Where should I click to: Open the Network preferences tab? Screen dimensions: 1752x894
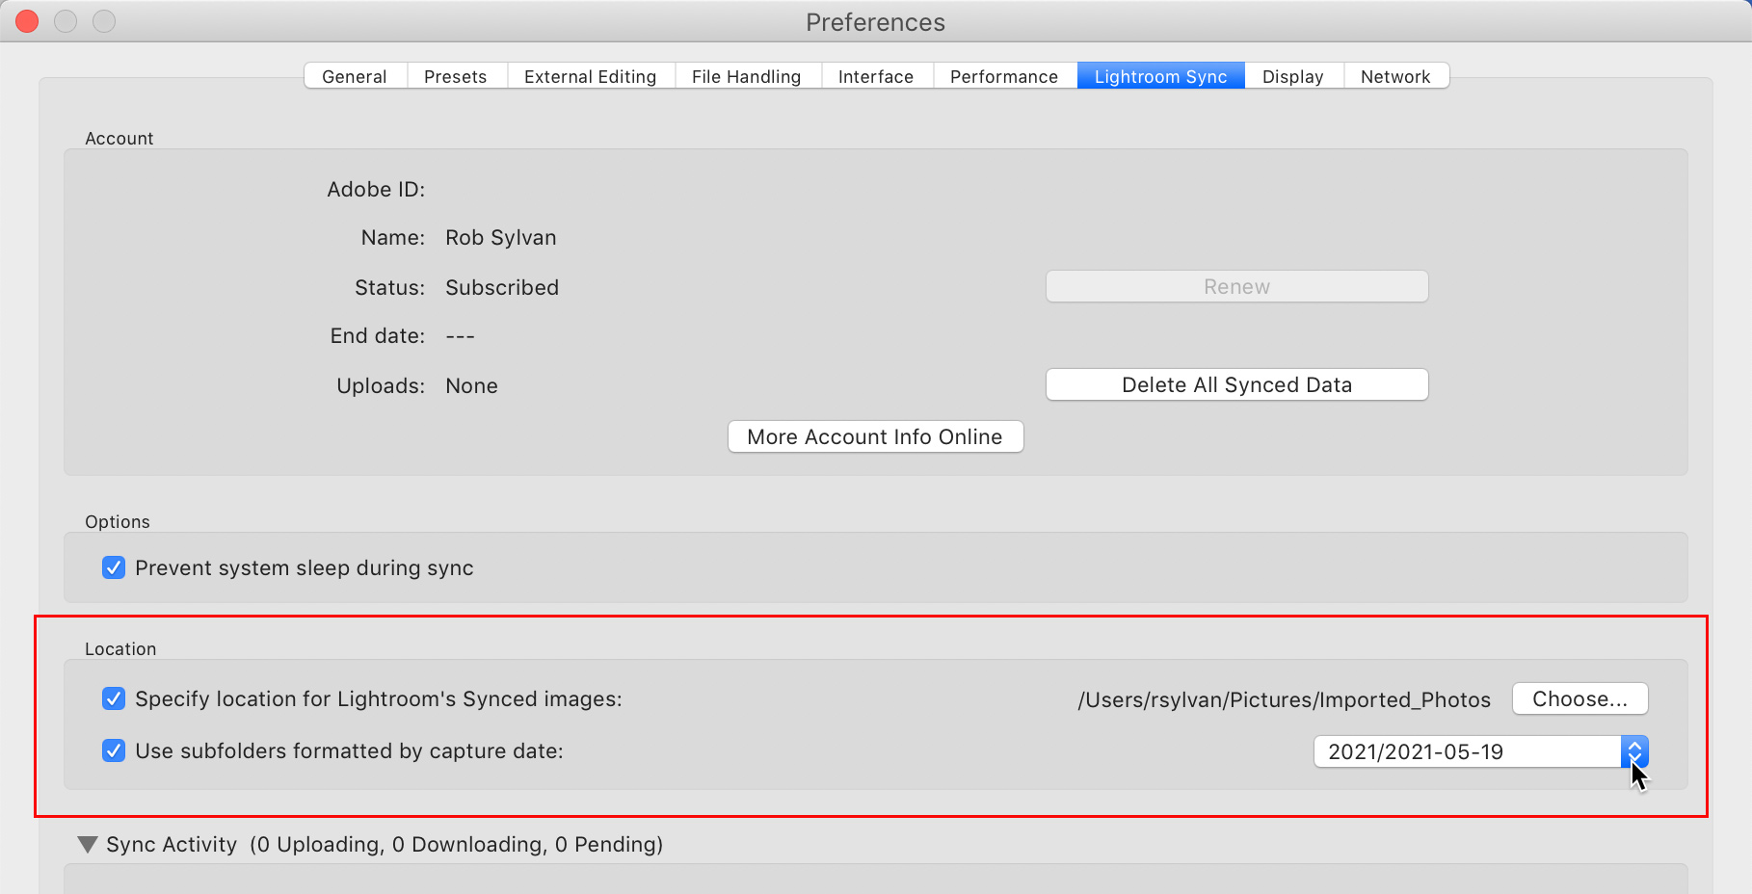pos(1394,76)
